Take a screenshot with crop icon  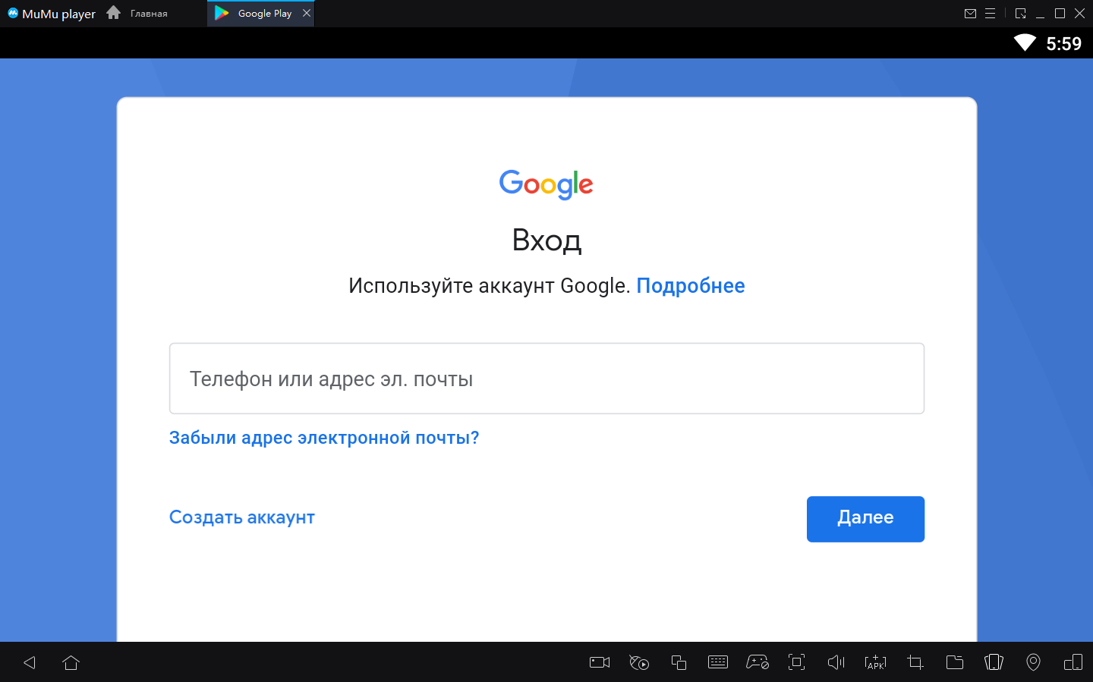click(915, 662)
